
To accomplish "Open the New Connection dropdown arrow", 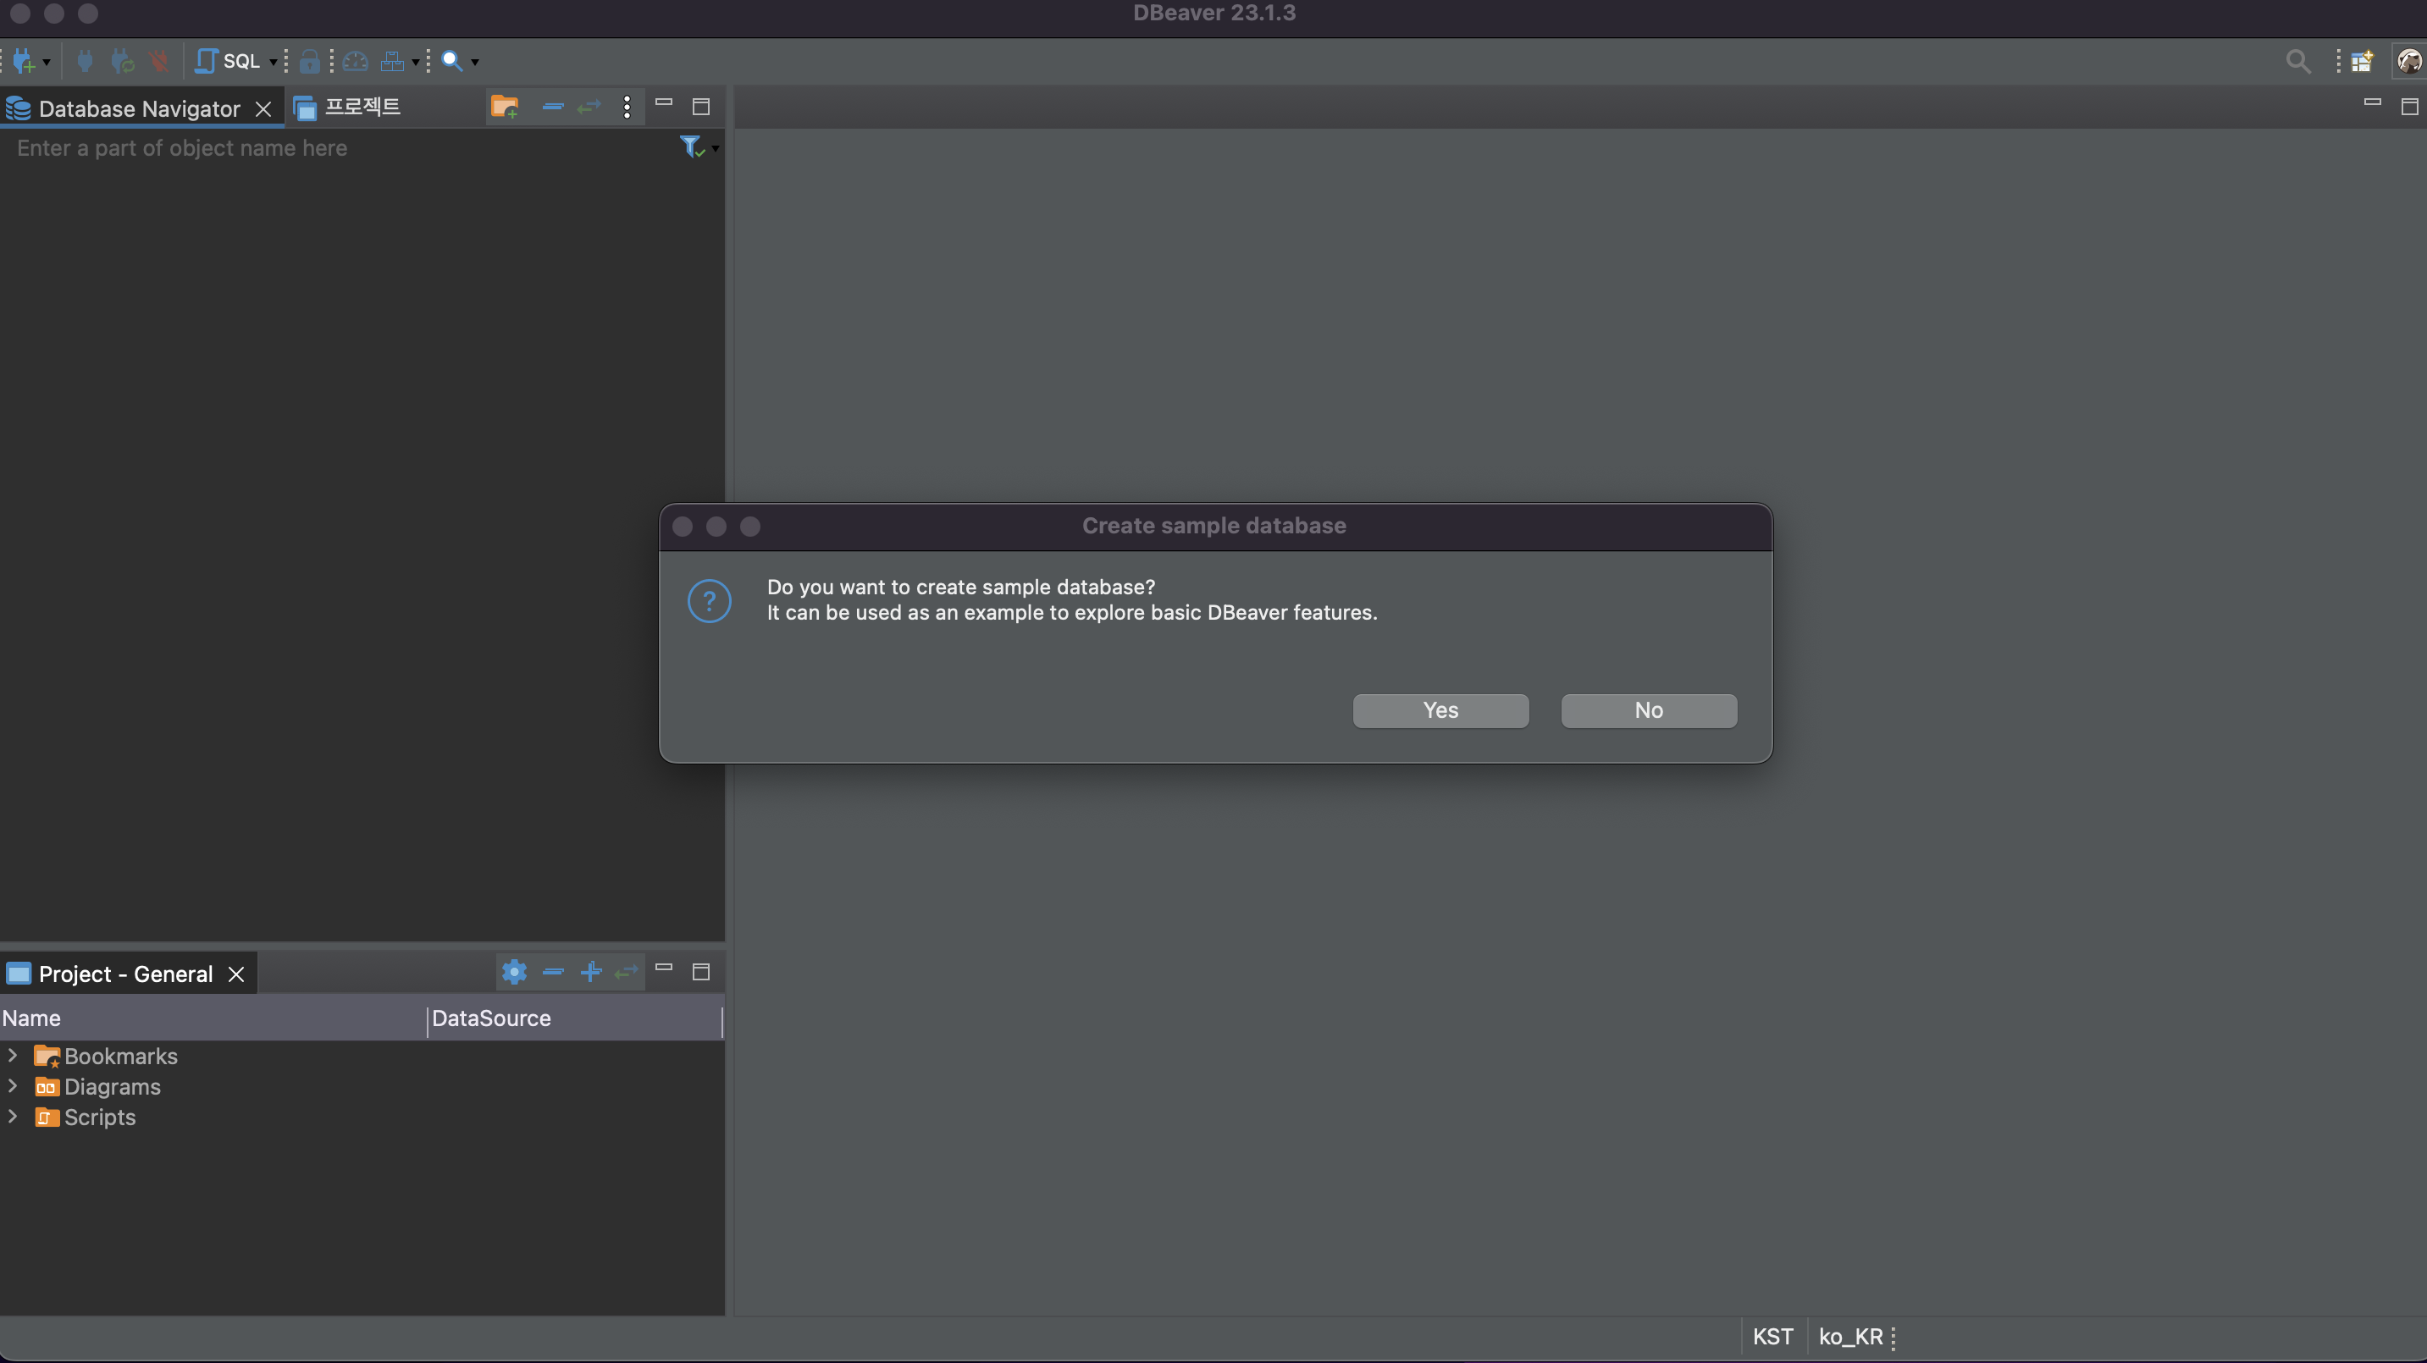I will [45, 62].
